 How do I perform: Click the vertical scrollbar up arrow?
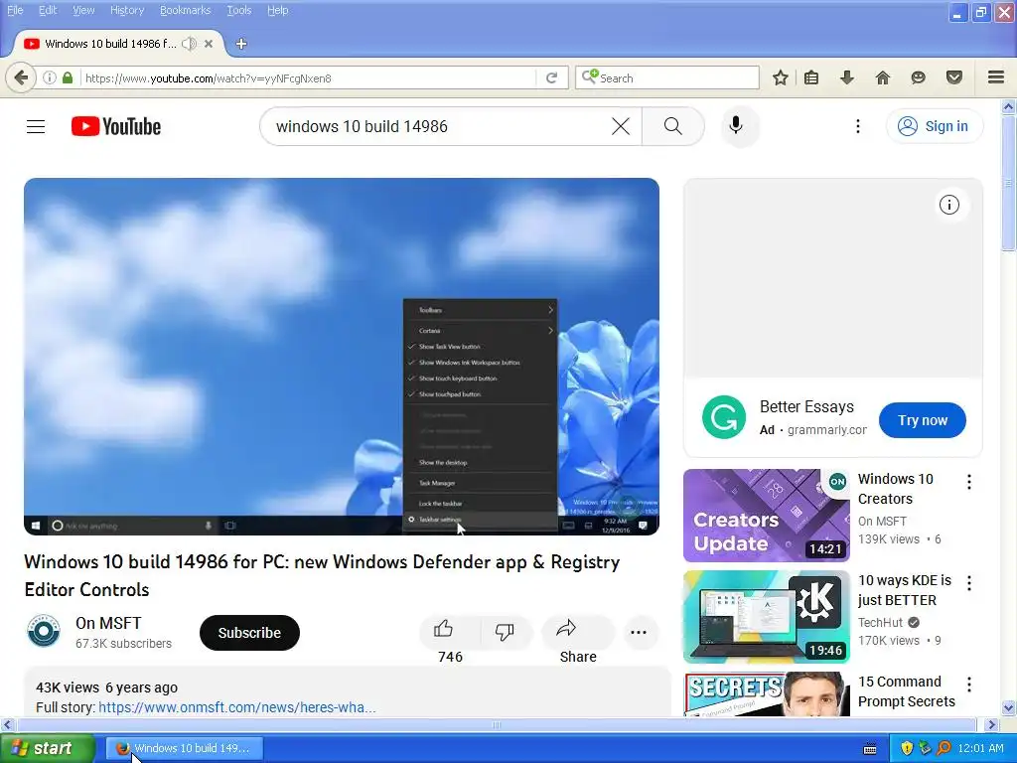point(1009,106)
